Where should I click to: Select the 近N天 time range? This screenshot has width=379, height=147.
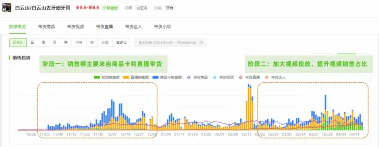pyautogui.click(x=18, y=43)
